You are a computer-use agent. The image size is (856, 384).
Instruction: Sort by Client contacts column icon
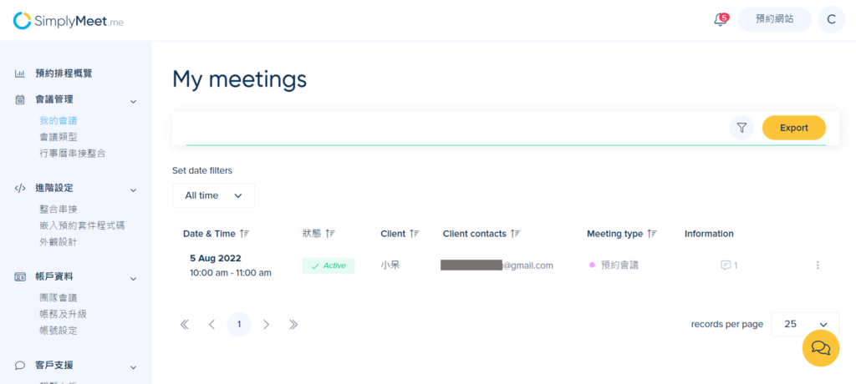coord(515,234)
